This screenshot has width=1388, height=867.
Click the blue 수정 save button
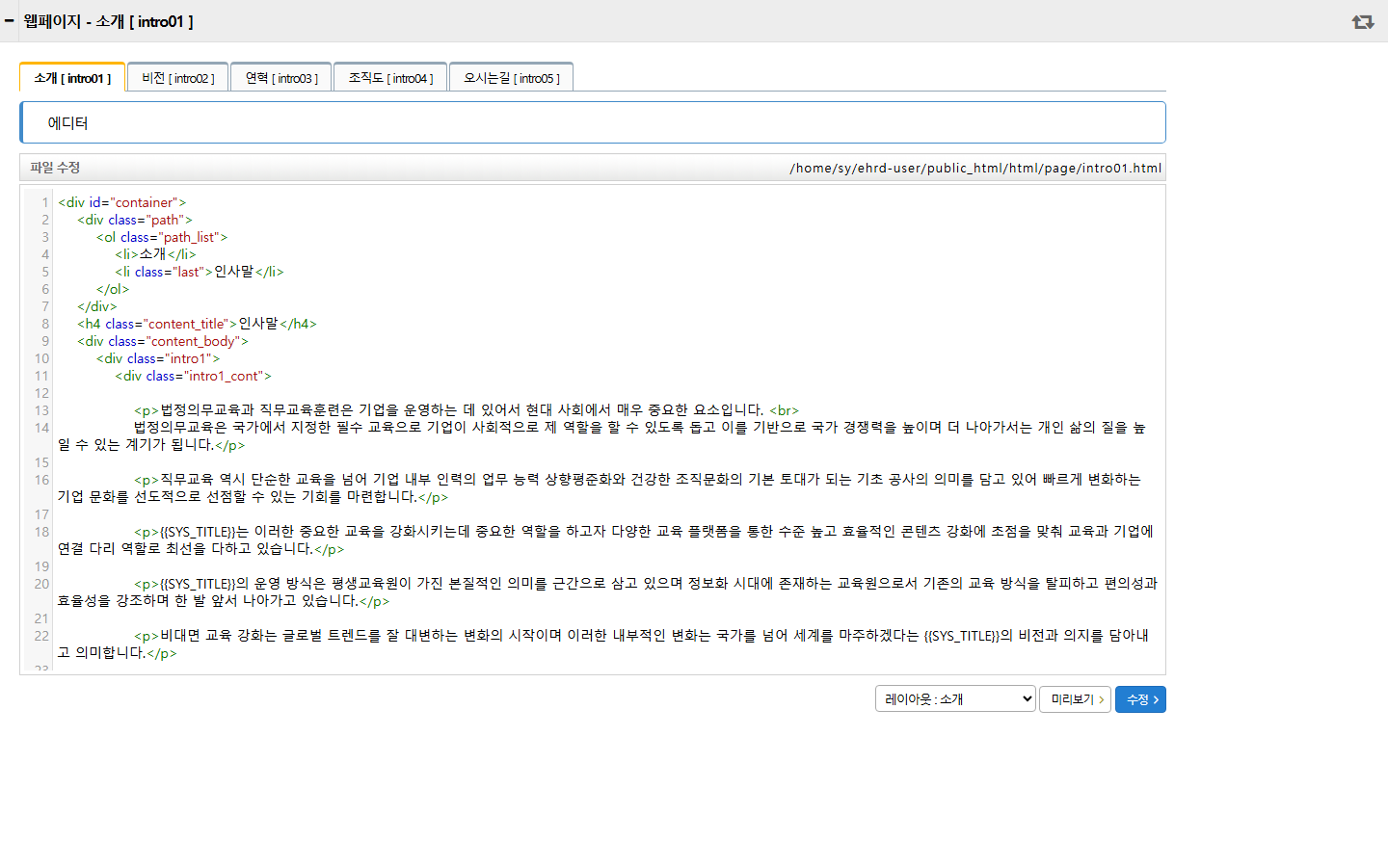coord(1140,699)
